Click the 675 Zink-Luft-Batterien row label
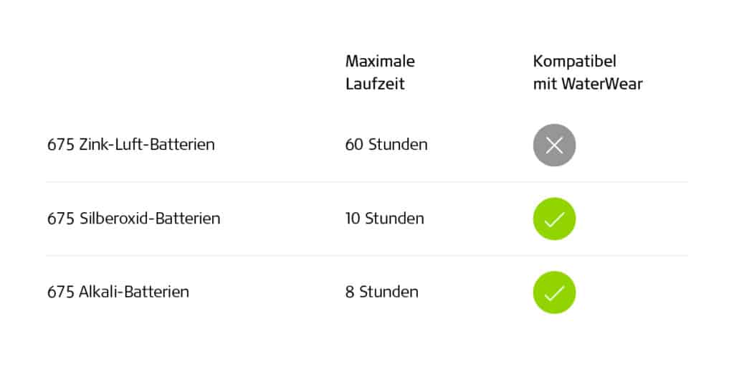This screenshot has height=367, width=734. coord(131,145)
